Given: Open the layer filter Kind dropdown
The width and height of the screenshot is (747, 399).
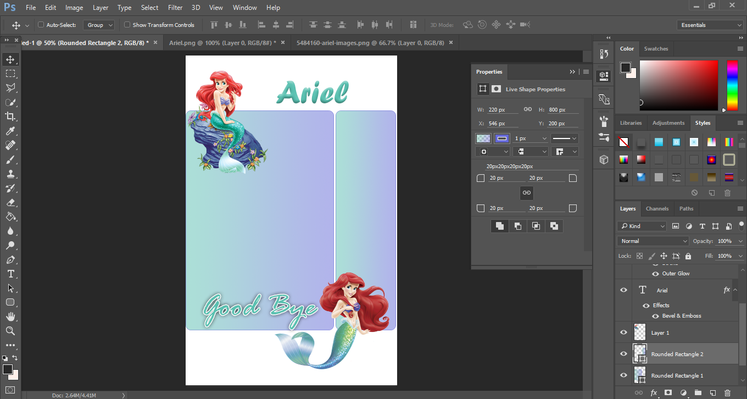Looking at the screenshot, I should pos(642,226).
